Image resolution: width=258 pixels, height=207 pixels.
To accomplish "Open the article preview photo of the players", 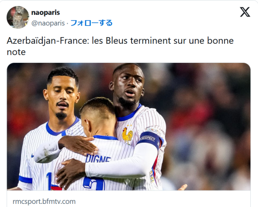I will point(128,127).
